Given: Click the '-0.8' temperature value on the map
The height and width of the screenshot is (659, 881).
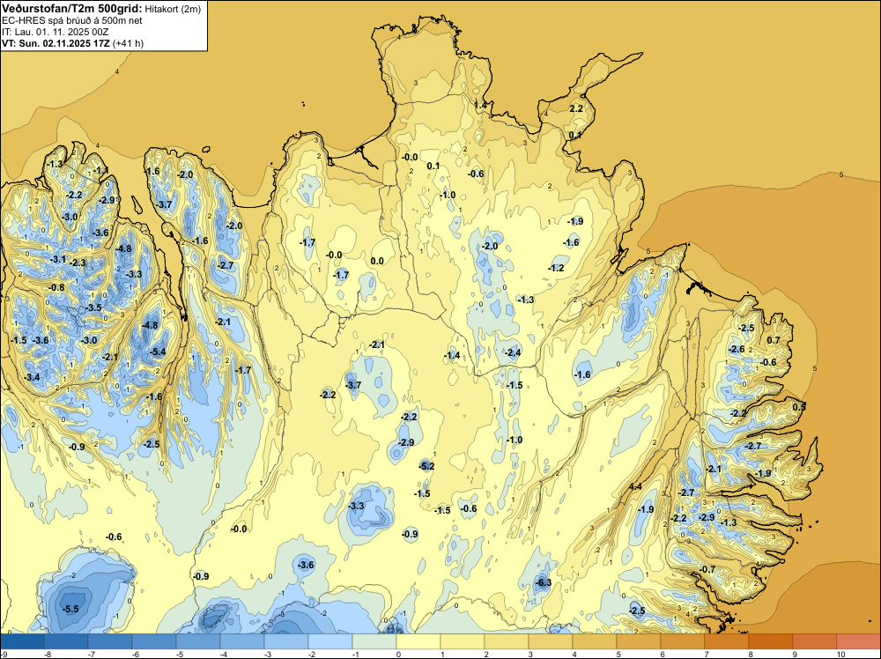Looking at the screenshot, I should tap(56, 287).
